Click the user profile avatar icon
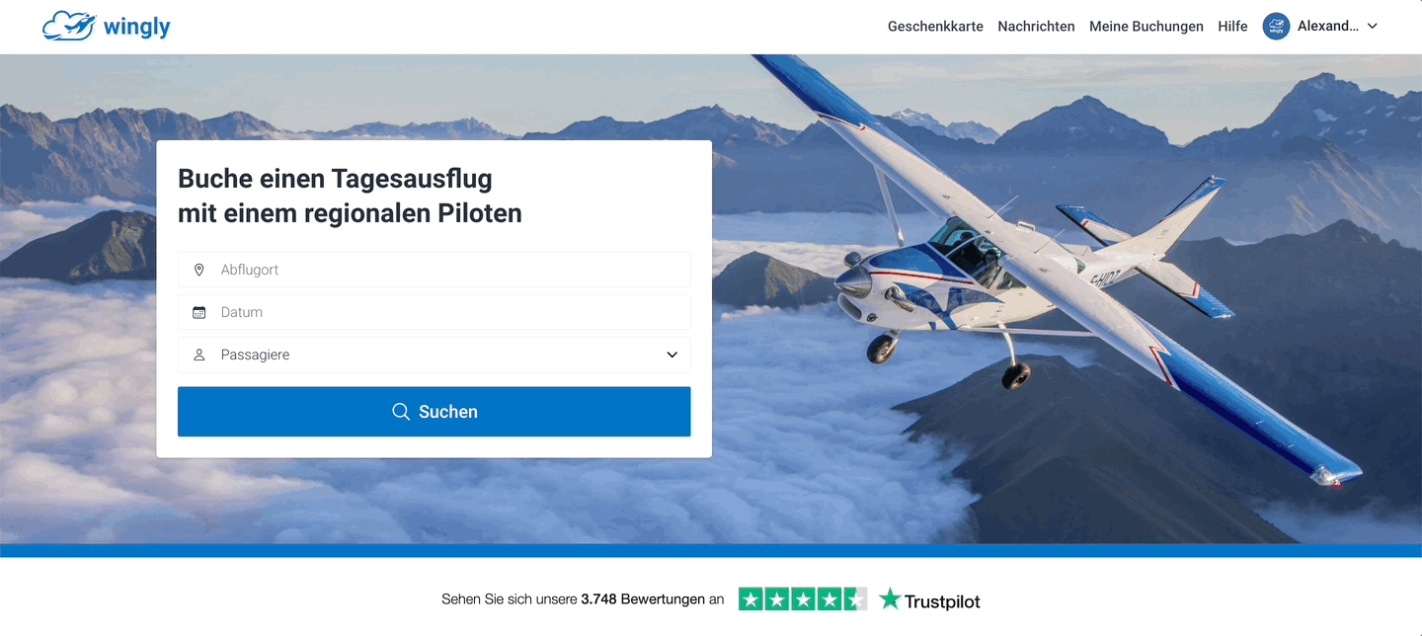Screen dimensions: 1422x636 pos(1276,27)
